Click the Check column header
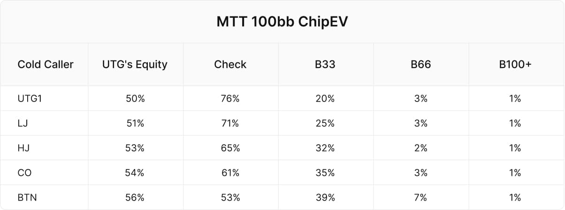The image size is (565, 210). tap(230, 65)
